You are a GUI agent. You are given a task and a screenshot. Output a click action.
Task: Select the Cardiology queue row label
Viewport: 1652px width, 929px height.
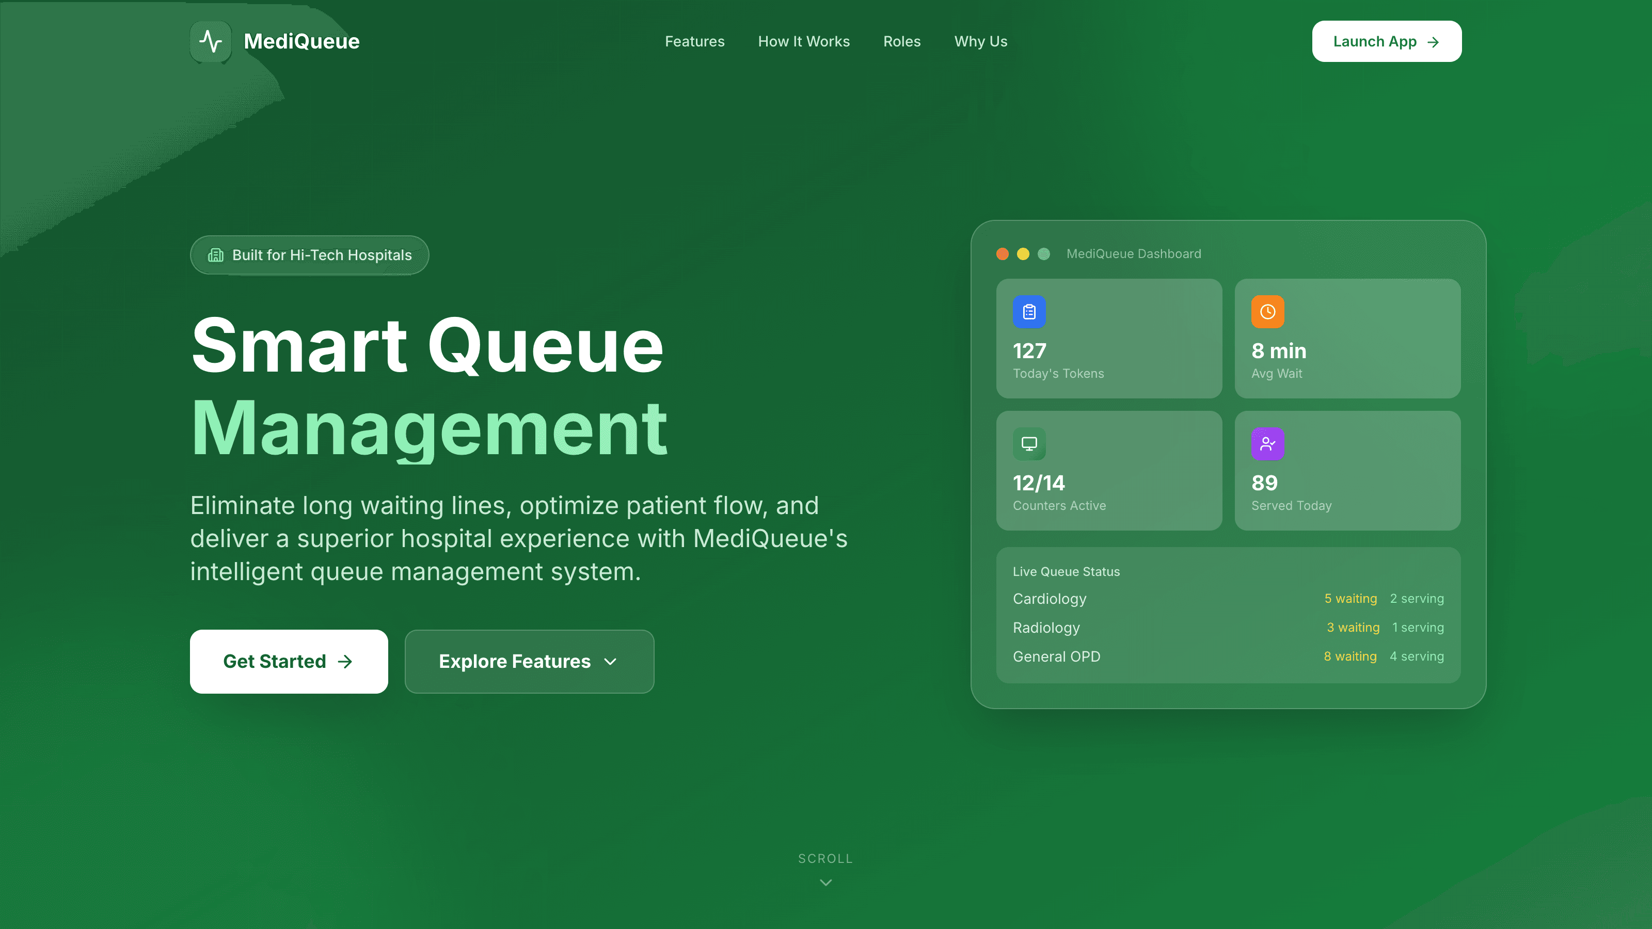pos(1049,598)
